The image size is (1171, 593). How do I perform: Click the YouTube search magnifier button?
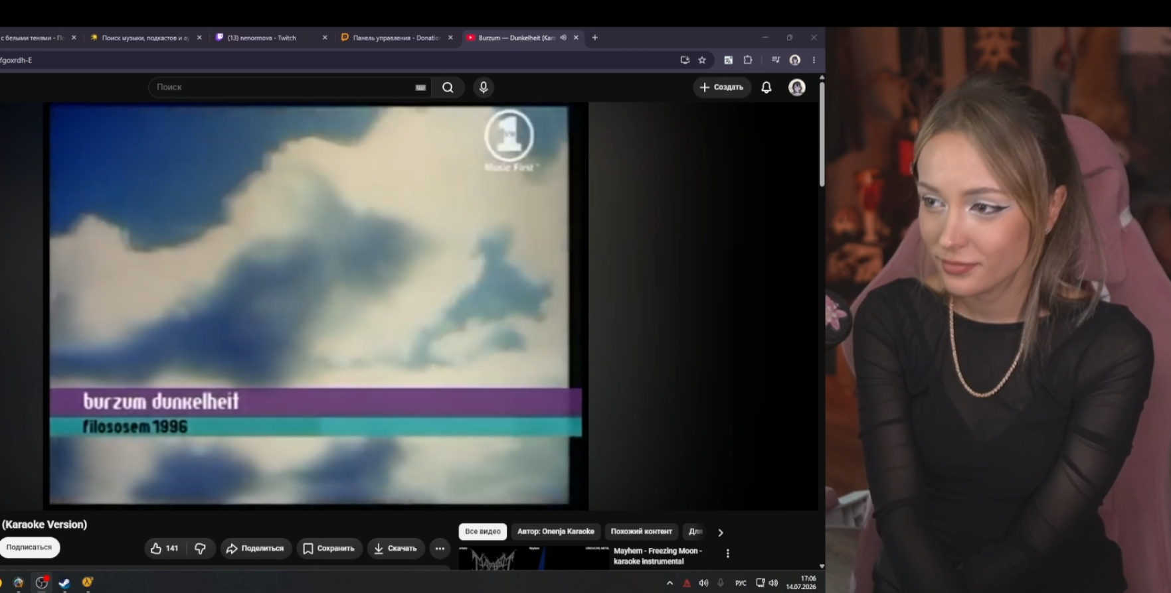tap(448, 88)
